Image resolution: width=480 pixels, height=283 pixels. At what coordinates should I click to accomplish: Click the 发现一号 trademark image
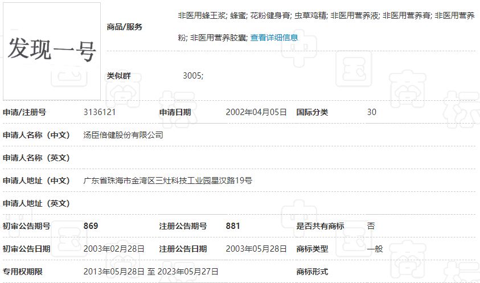click(x=52, y=51)
